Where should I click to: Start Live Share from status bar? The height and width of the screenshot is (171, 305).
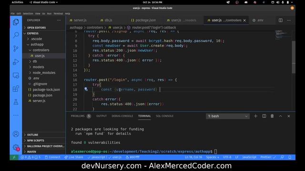[x=74, y=157]
